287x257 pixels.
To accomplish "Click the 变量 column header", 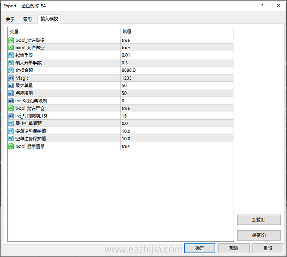I will pyautogui.click(x=64, y=32).
